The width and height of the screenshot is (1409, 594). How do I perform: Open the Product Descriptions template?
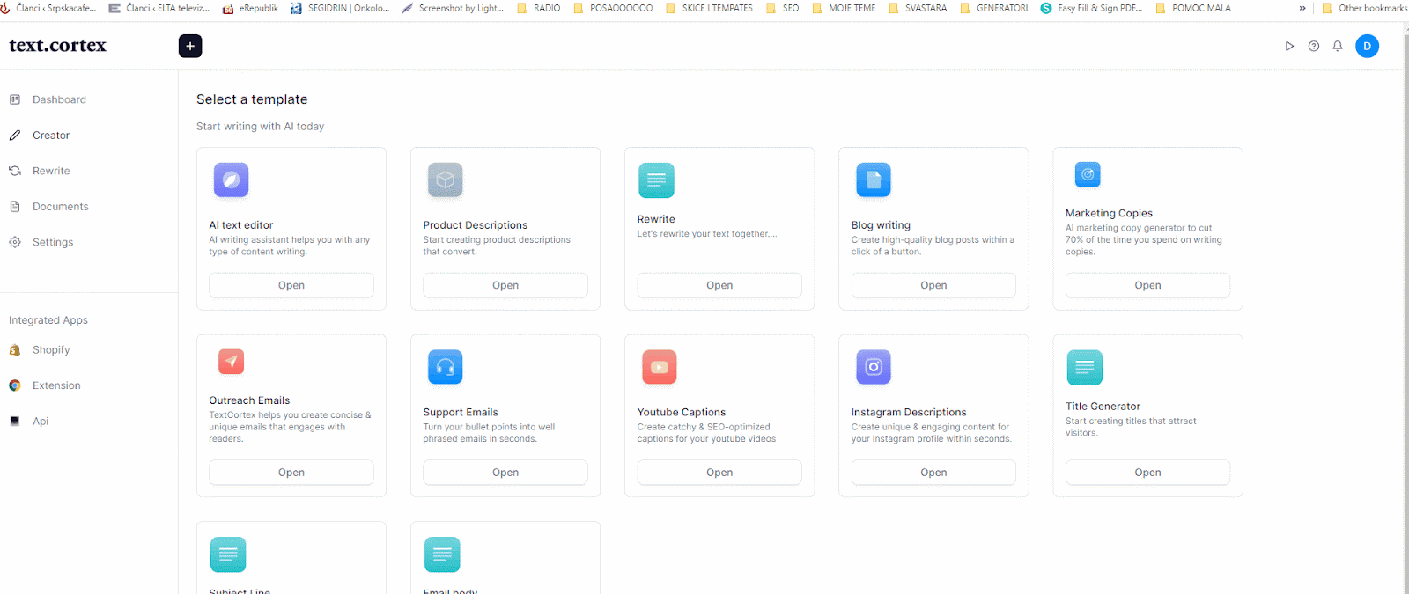coord(505,285)
